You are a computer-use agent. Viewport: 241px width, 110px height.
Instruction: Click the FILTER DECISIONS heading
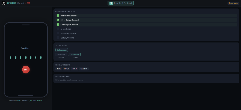coord(63,77)
